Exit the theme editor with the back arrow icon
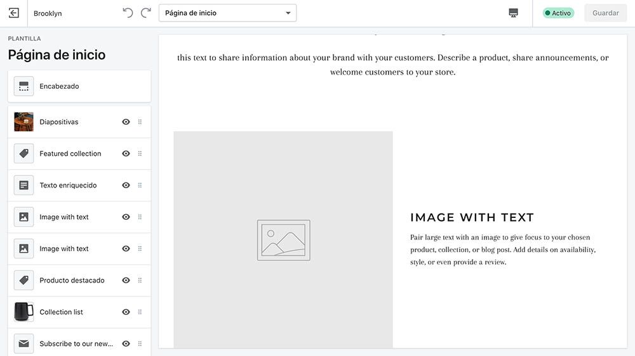The height and width of the screenshot is (356, 635). click(x=13, y=13)
